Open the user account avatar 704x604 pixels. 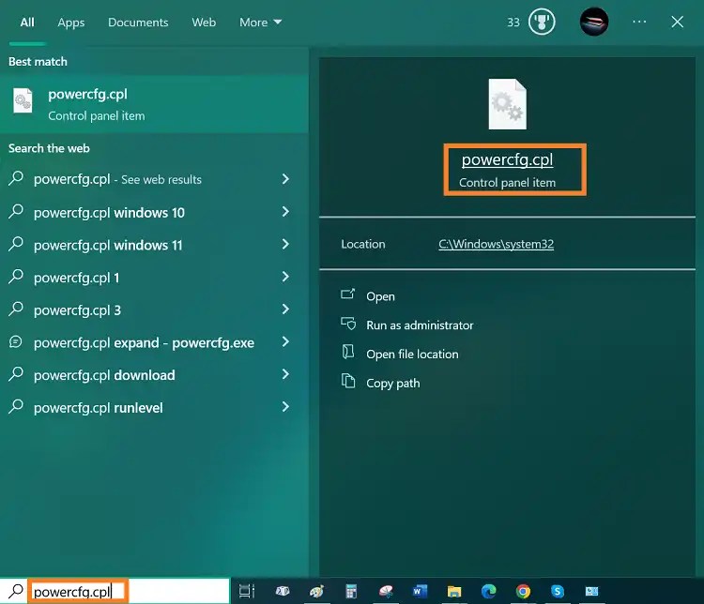point(594,22)
